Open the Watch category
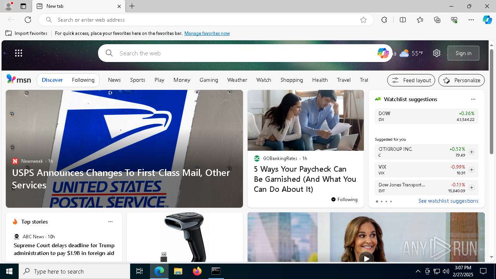Viewport: 496px width, 279px height. pos(263,80)
